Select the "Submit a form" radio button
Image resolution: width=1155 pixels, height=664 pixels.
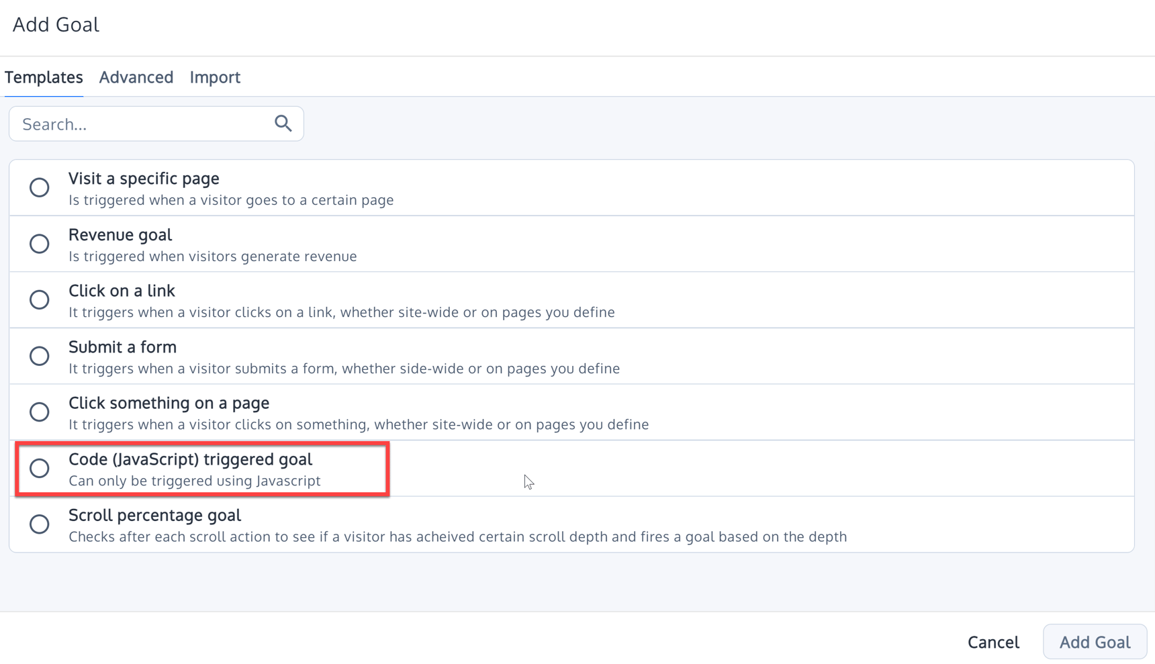click(39, 356)
